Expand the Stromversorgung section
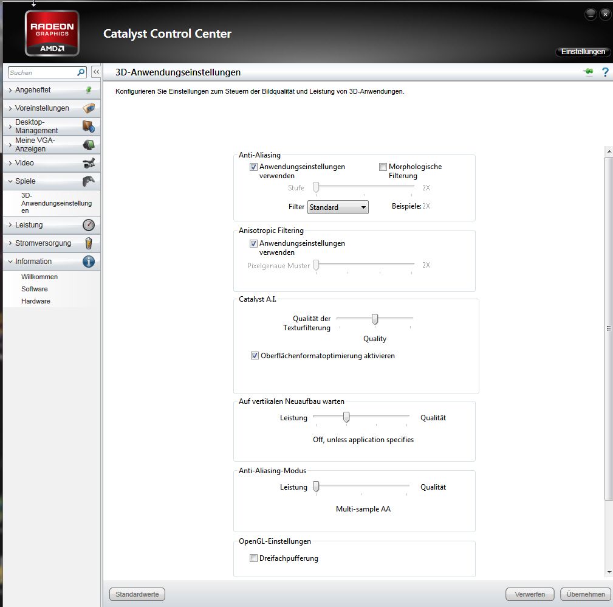613x607 pixels. 10,243
